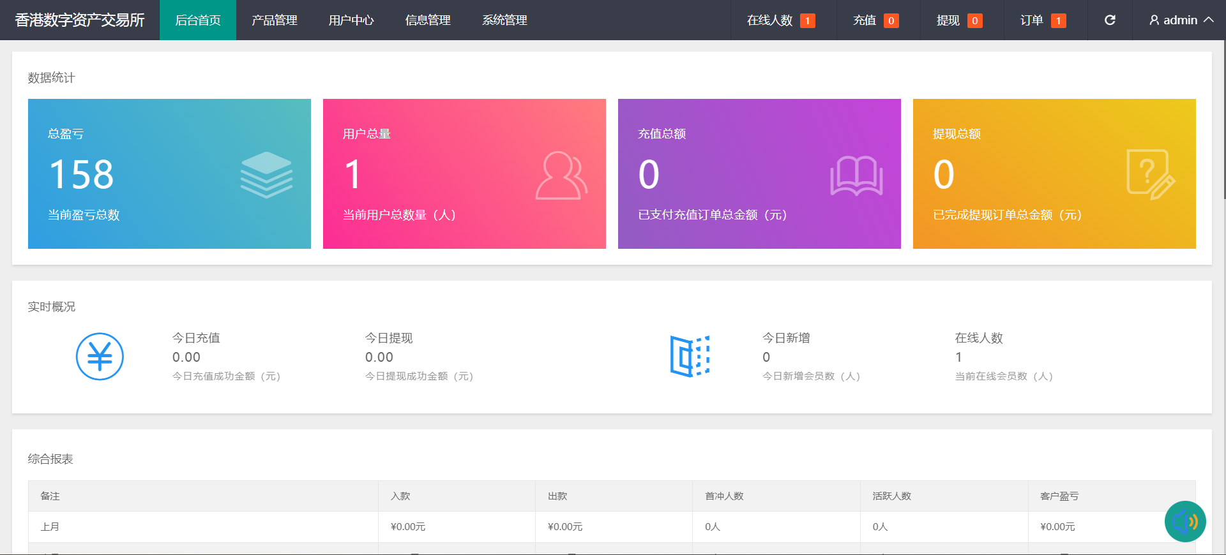Image resolution: width=1226 pixels, height=555 pixels.
Task: Open the 充值 notifications in header
Action: 875,20
